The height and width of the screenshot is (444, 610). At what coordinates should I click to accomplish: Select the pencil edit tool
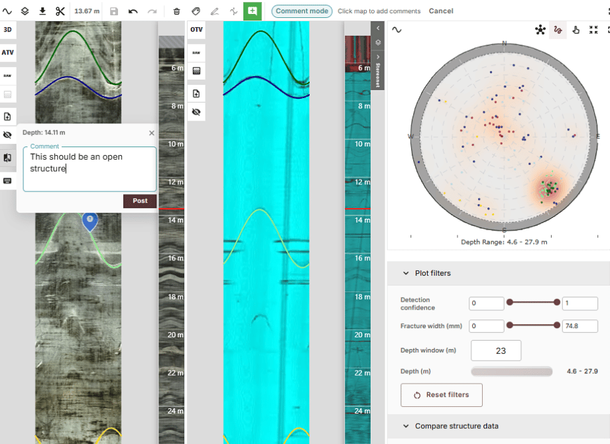point(215,11)
